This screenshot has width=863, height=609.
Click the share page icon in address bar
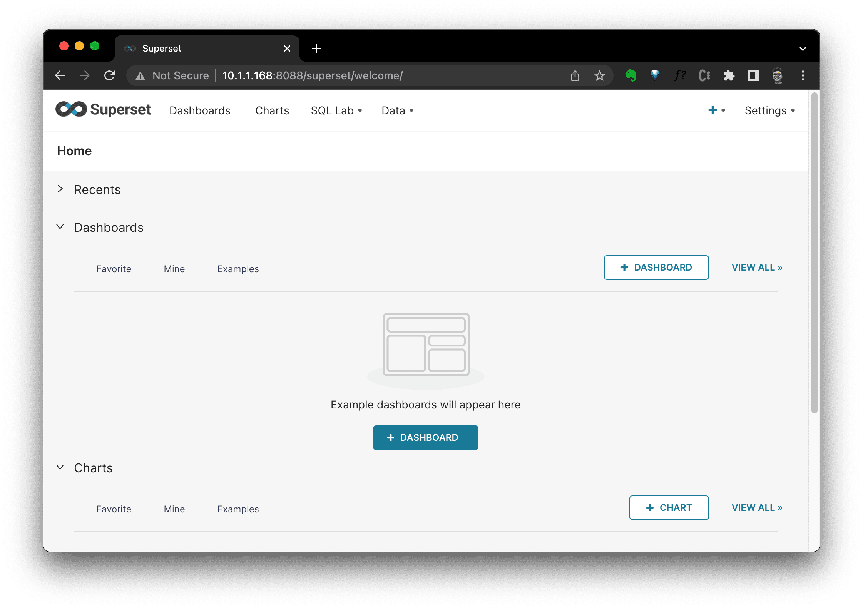click(x=575, y=75)
